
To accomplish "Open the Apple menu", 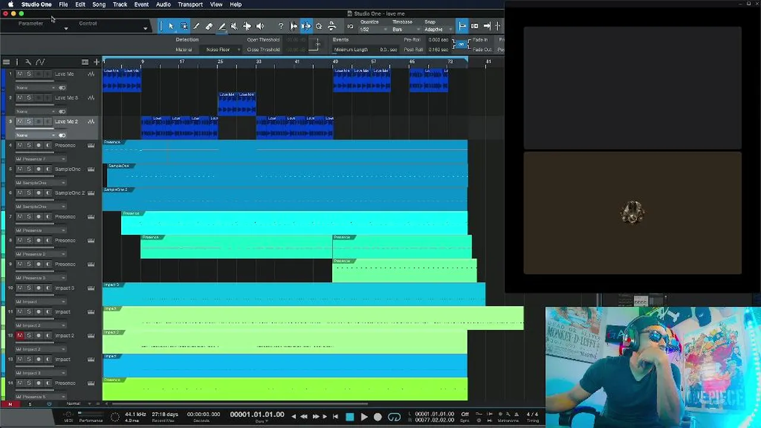I will click(x=10, y=4).
